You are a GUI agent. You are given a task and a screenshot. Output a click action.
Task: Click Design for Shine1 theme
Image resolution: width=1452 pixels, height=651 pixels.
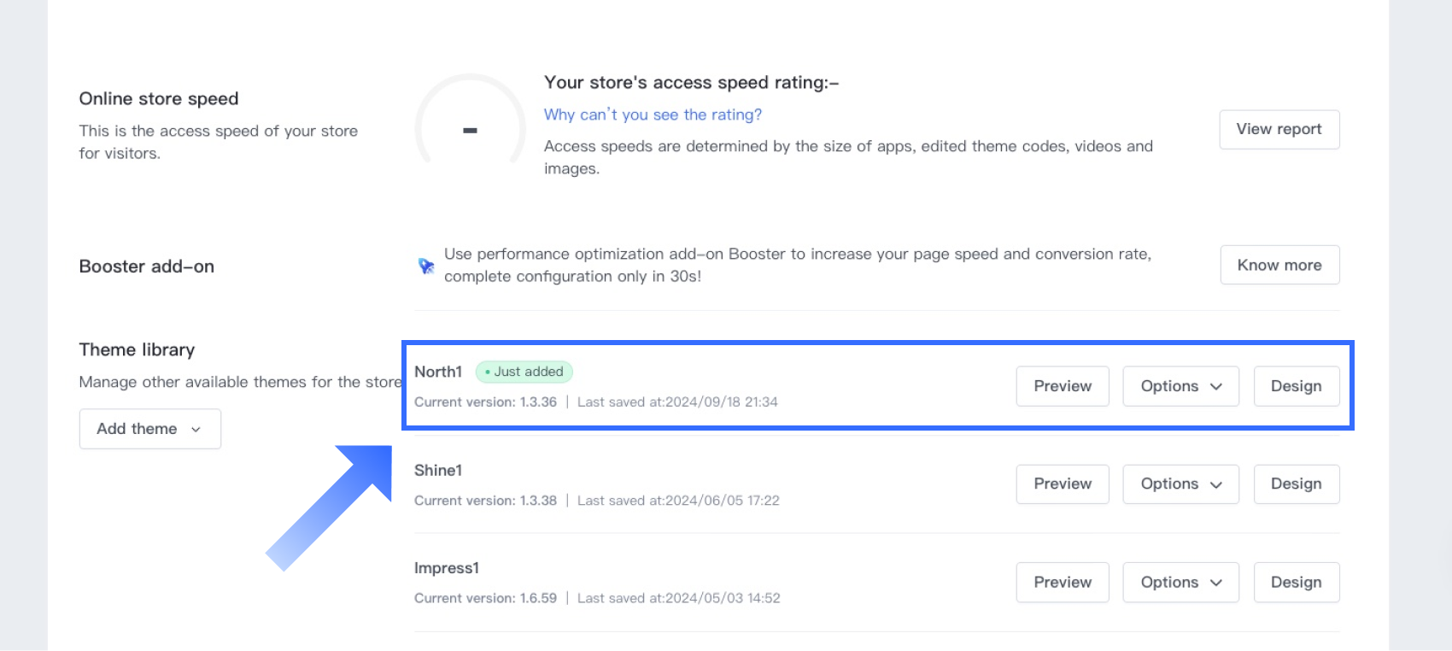1296,484
